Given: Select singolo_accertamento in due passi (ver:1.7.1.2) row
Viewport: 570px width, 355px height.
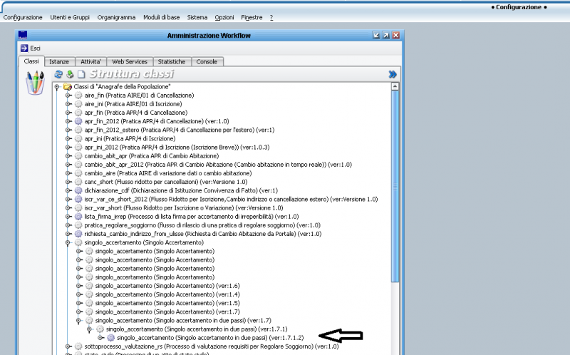Looking at the screenshot, I should click(x=210, y=338).
